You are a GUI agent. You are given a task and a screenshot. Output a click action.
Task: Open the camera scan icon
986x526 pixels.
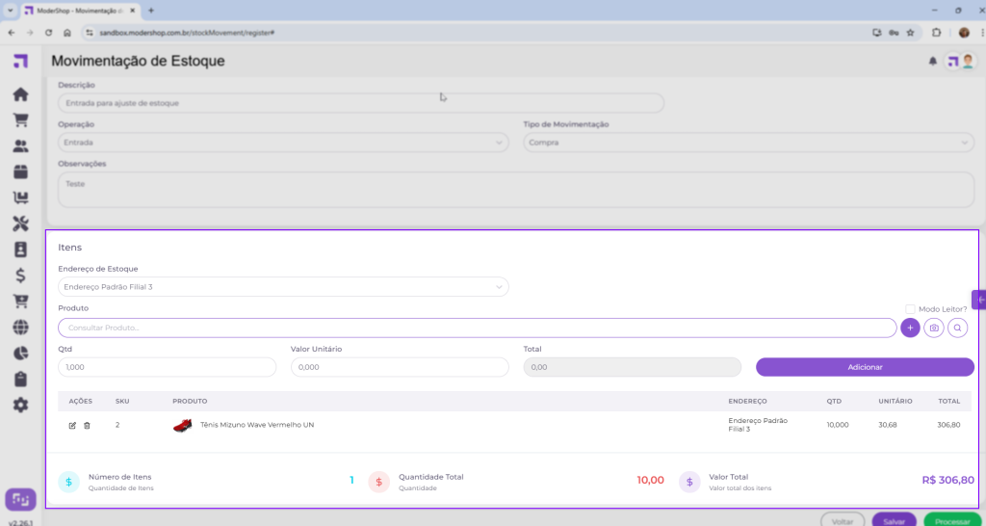[933, 329]
